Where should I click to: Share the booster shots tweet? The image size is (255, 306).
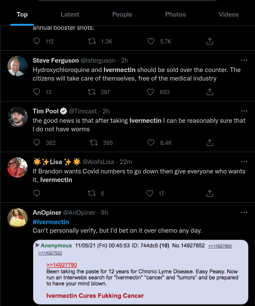point(209,41)
